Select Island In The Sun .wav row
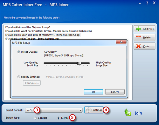This screenshot has width=159, height=125. point(32,38)
